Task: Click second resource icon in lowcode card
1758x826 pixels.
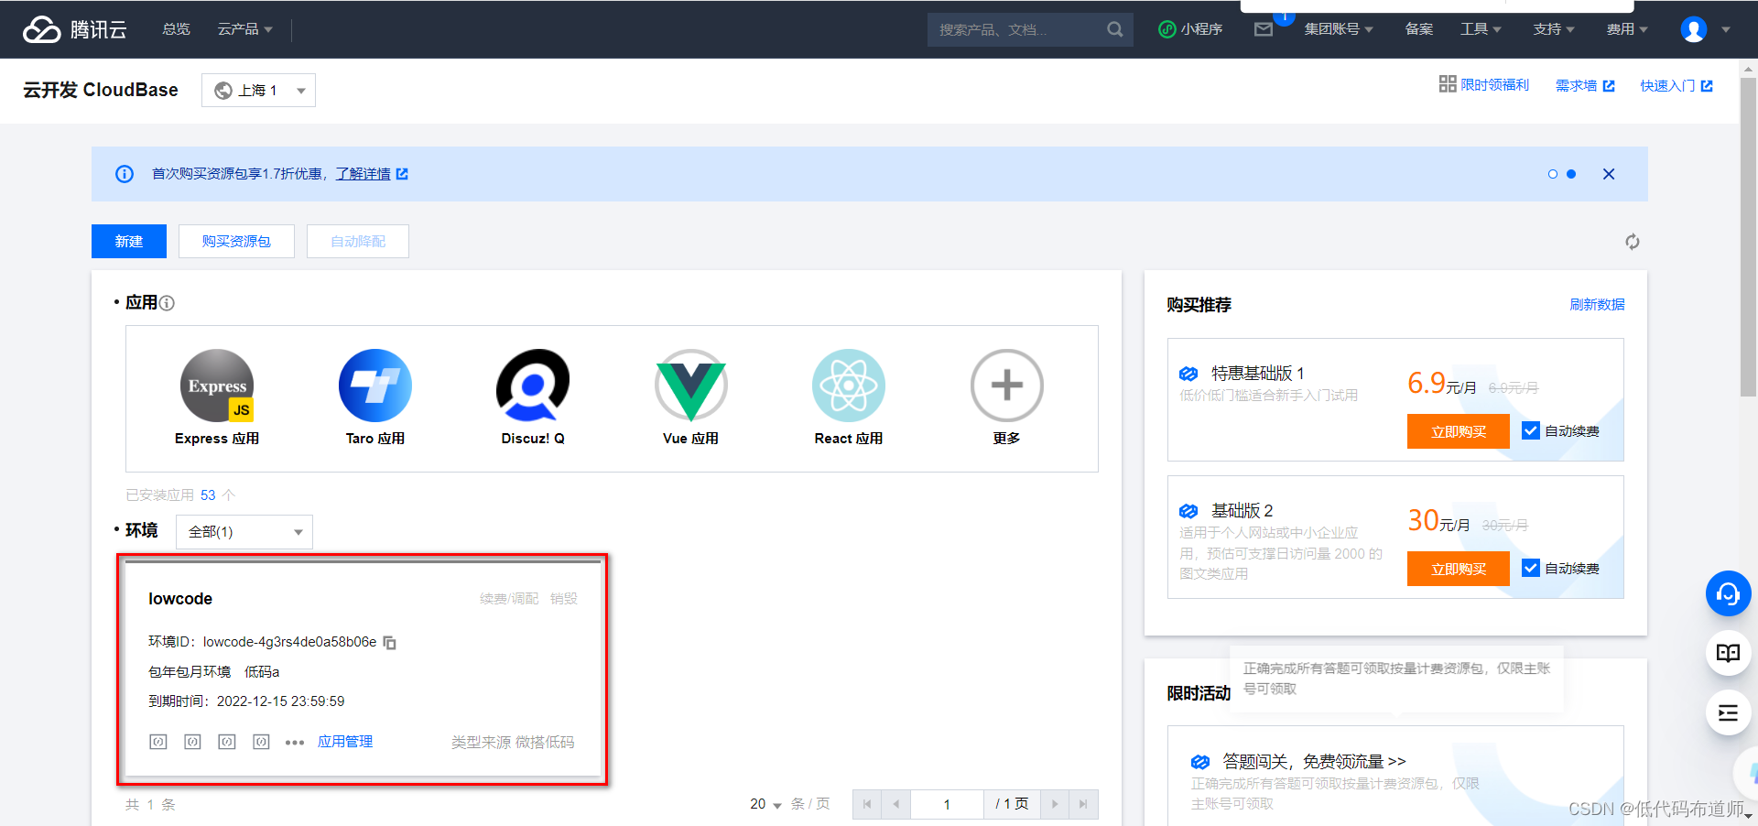Action: (192, 742)
